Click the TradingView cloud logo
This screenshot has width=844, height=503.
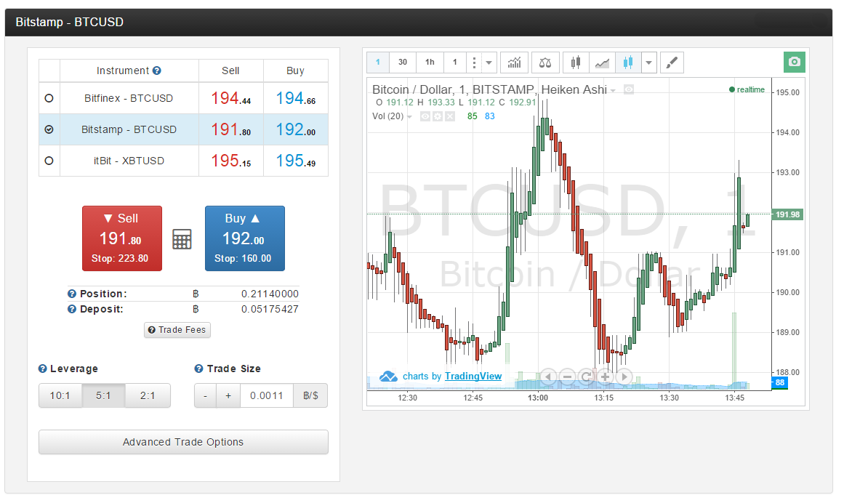388,376
